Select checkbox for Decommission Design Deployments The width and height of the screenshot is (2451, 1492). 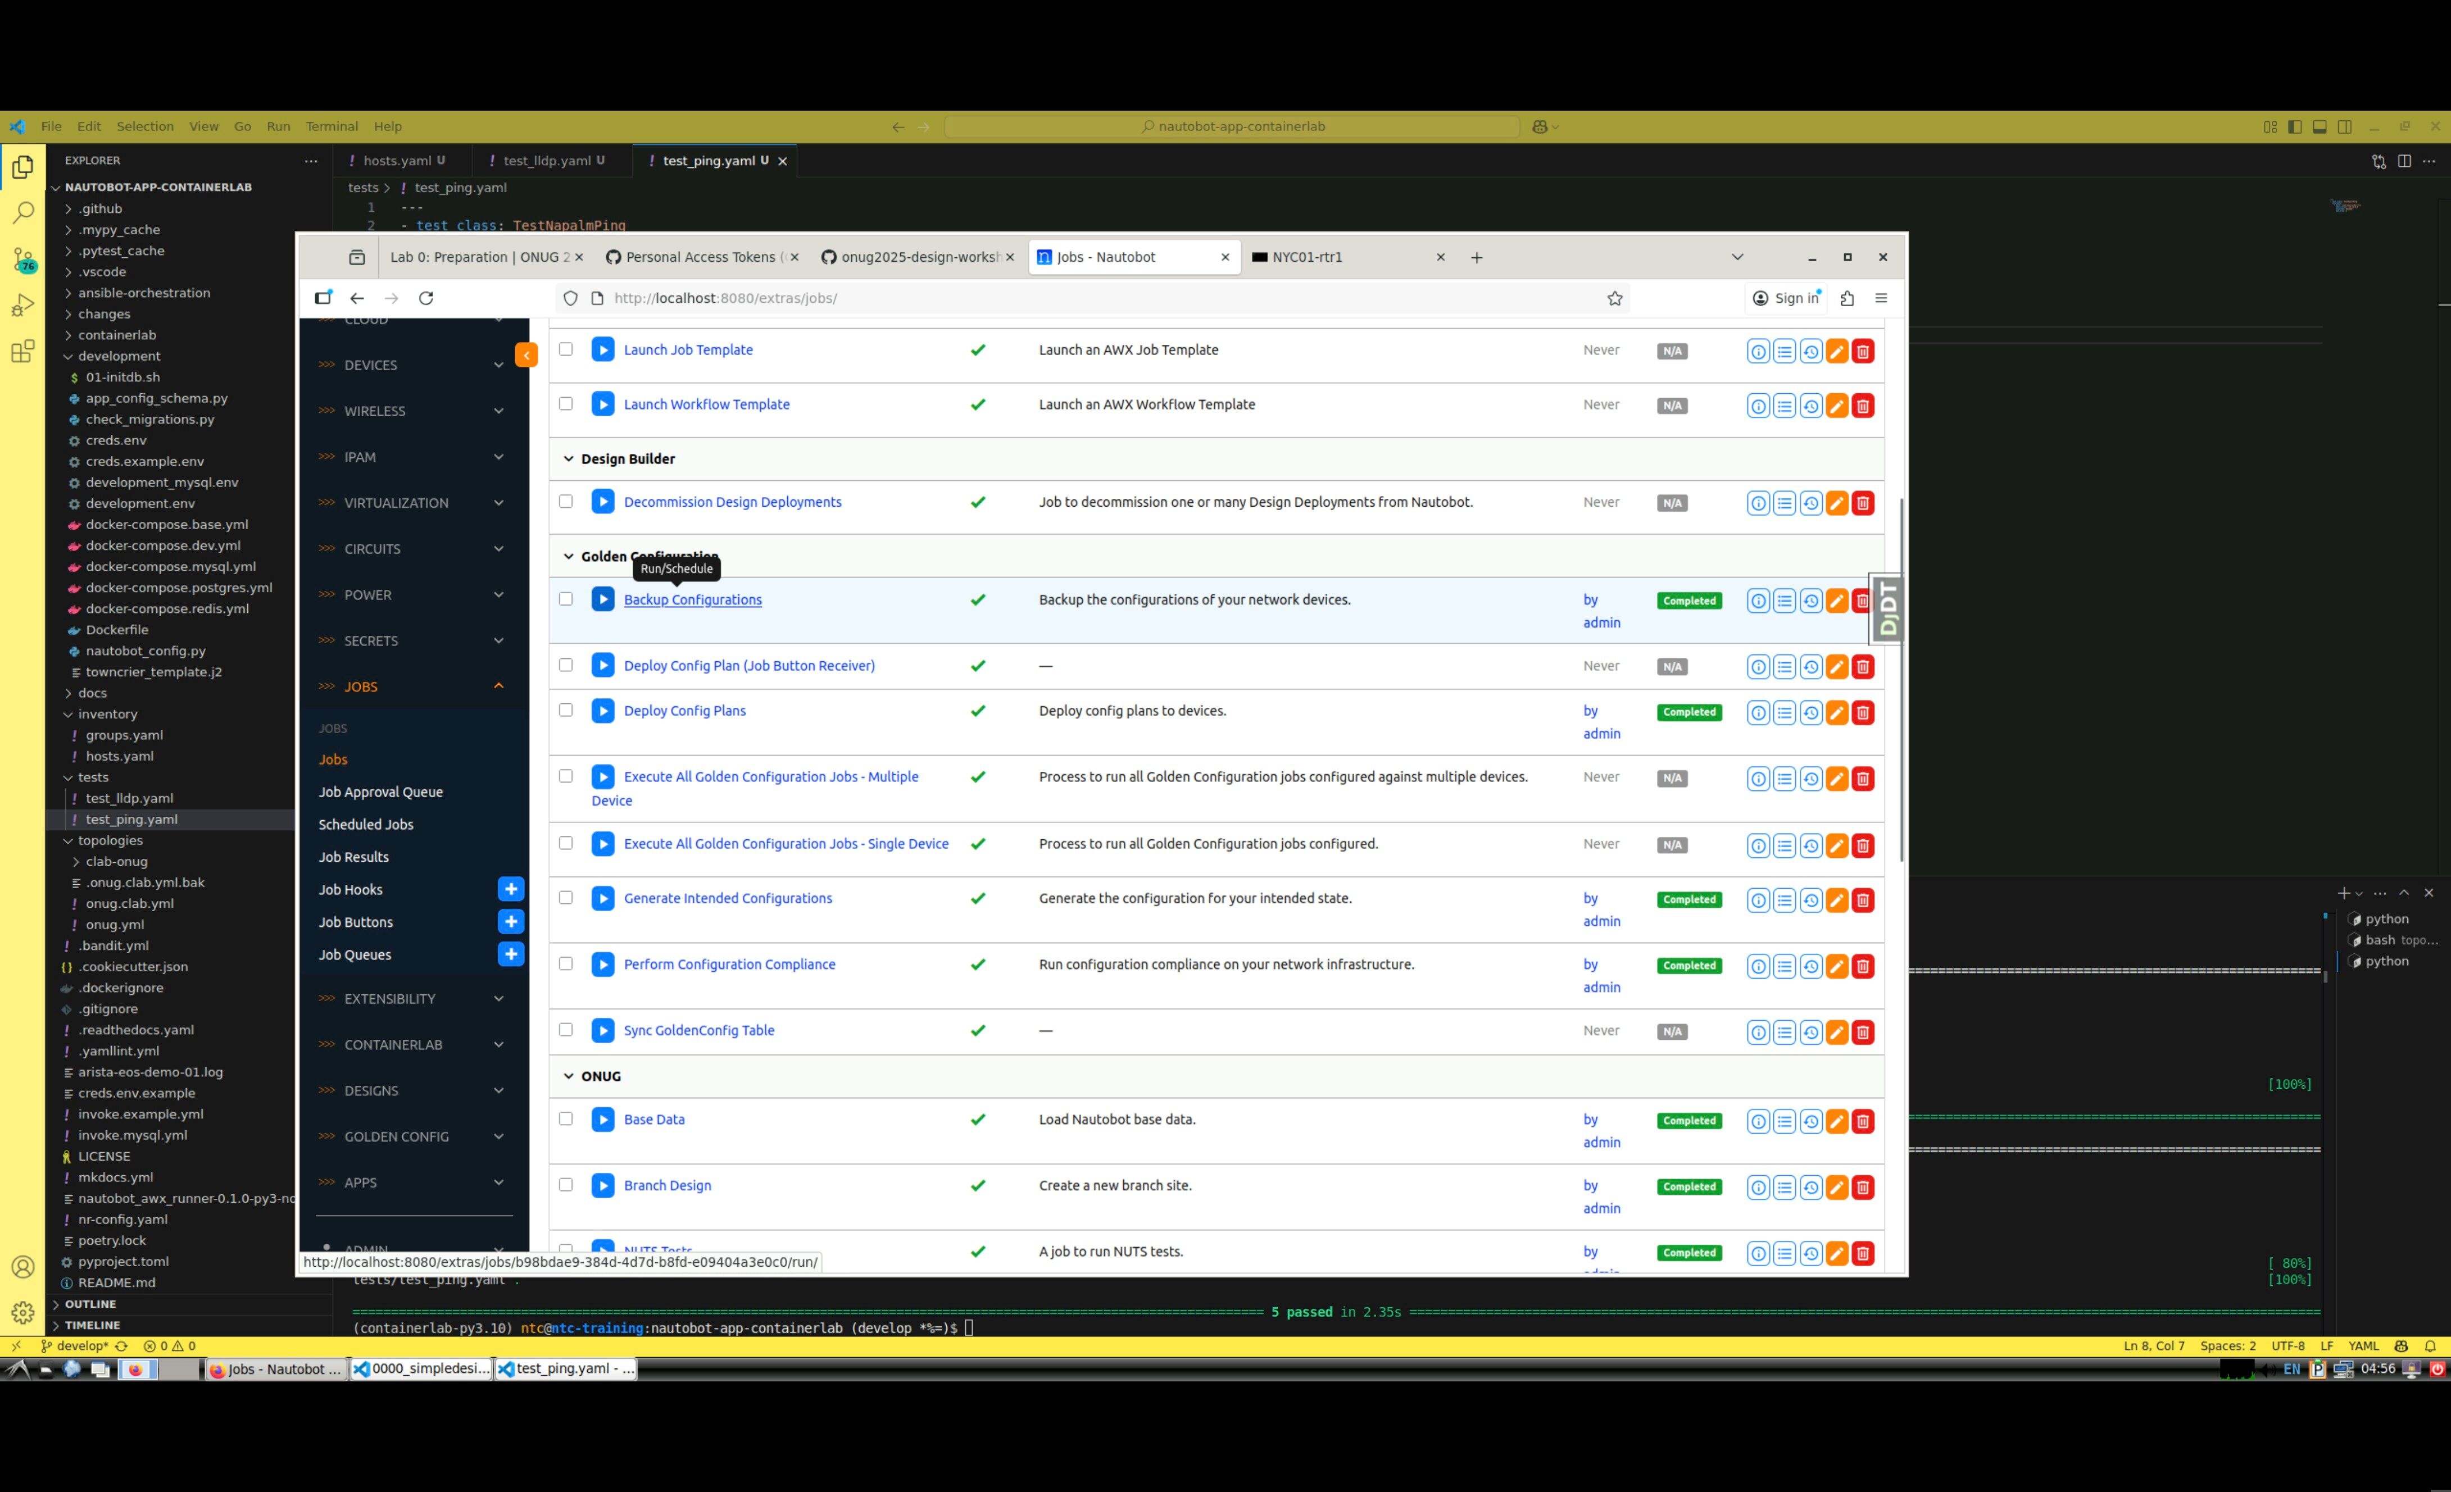click(566, 501)
